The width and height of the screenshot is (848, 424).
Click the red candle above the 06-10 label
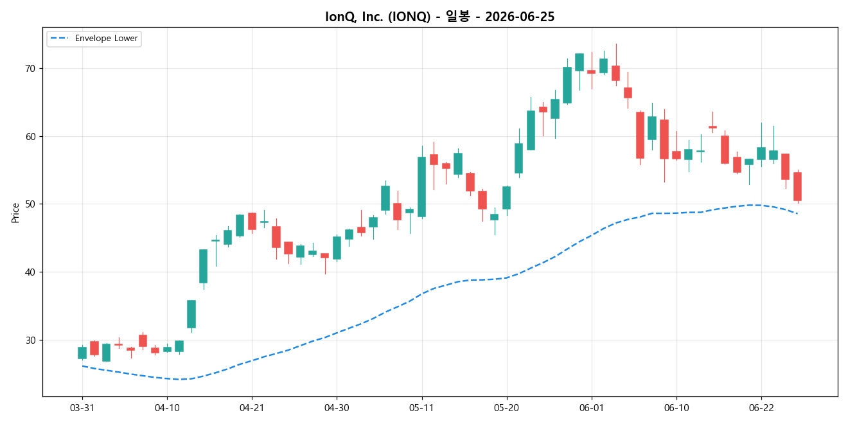pos(676,155)
